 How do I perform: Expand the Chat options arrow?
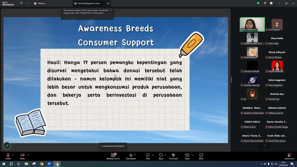153,155
